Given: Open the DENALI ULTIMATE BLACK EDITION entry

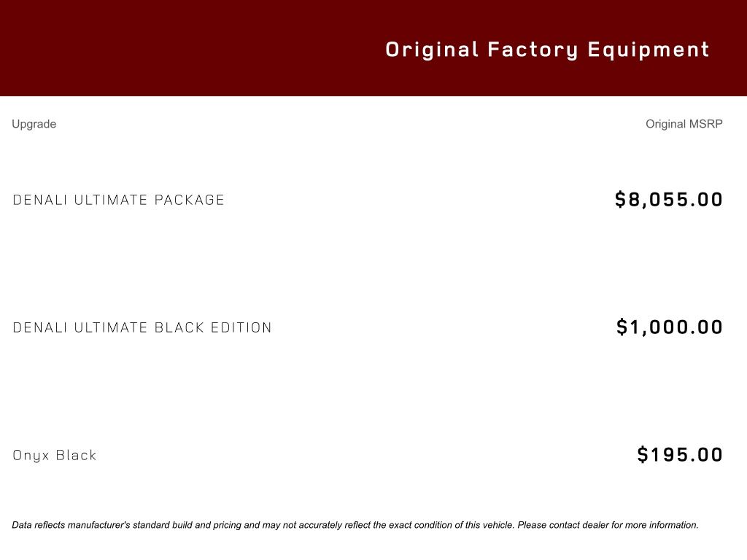Looking at the screenshot, I should coord(142,327).
